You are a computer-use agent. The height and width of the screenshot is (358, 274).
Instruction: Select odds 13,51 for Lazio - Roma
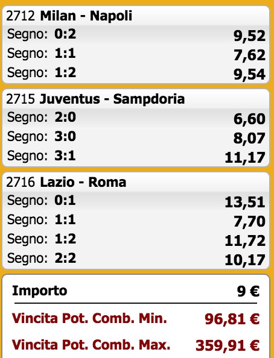[x=245, y=202]
